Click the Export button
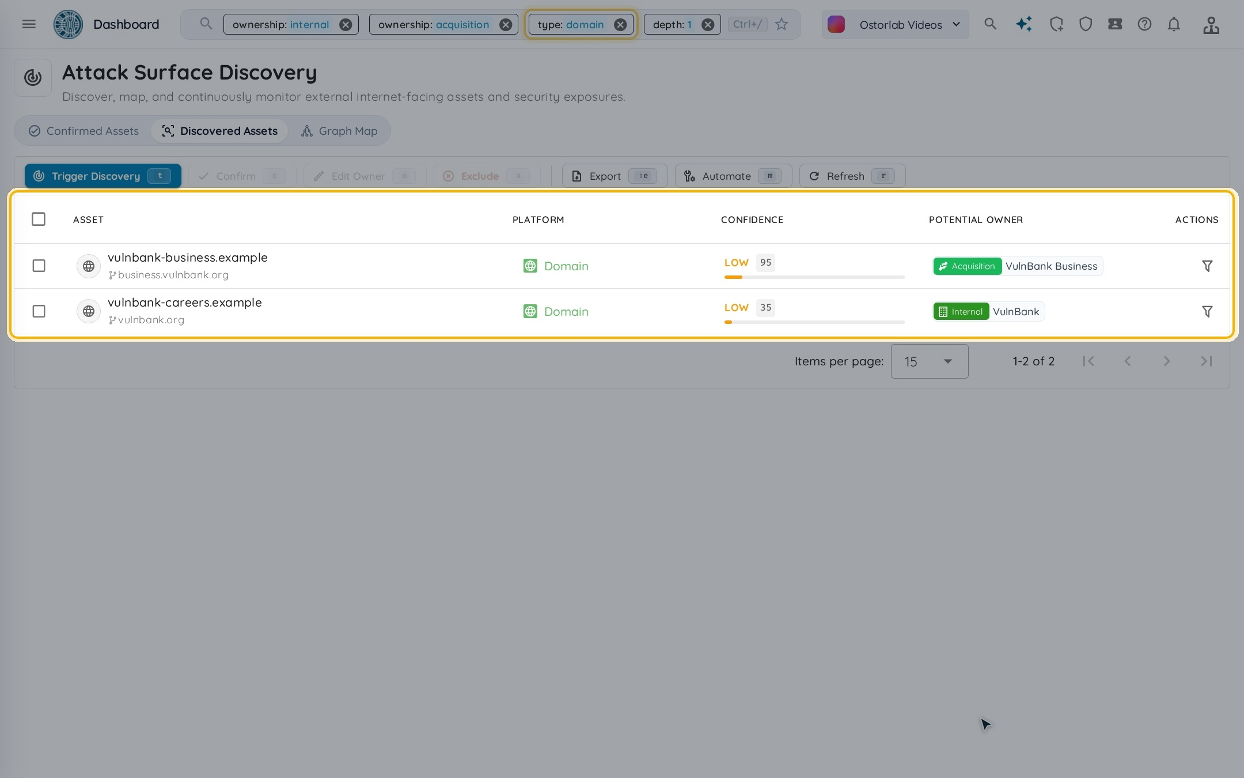This screenshot has height=778, width=1244. click(615, 176)
